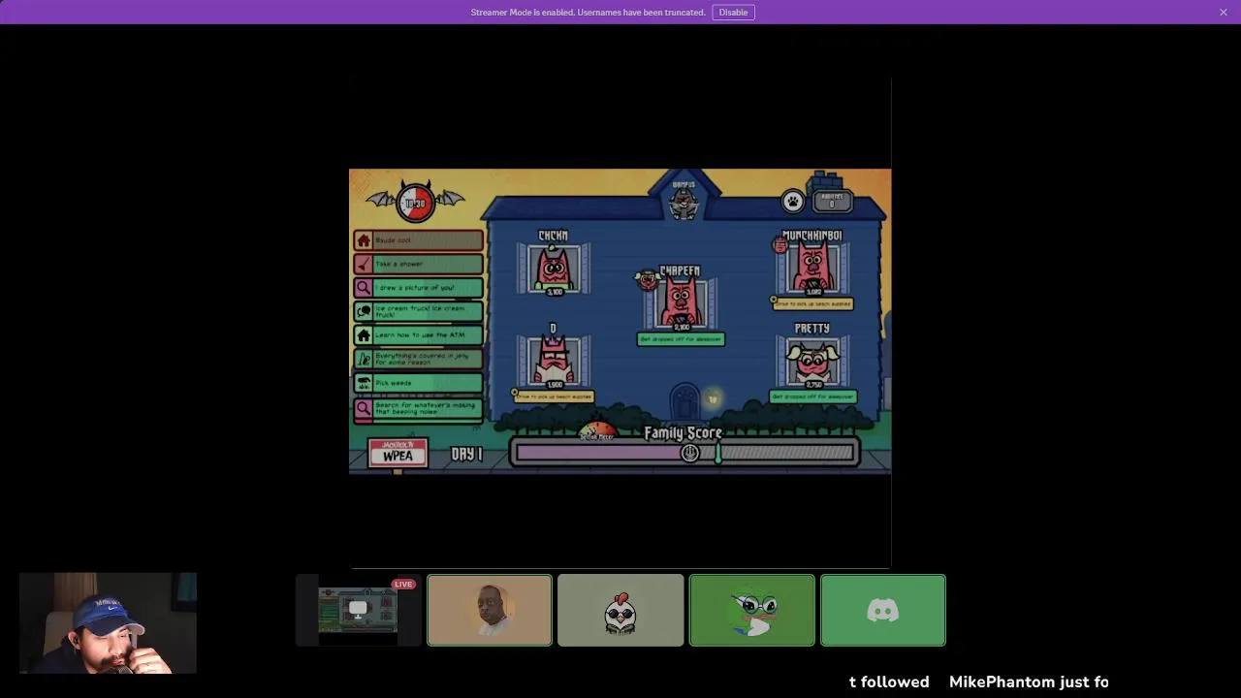This screenshot has width=1241, height=698.
Task: Select the D monster with crown
Action: (554, 361)
